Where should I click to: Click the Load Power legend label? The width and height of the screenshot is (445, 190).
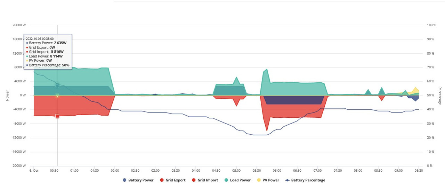[240, 180]
